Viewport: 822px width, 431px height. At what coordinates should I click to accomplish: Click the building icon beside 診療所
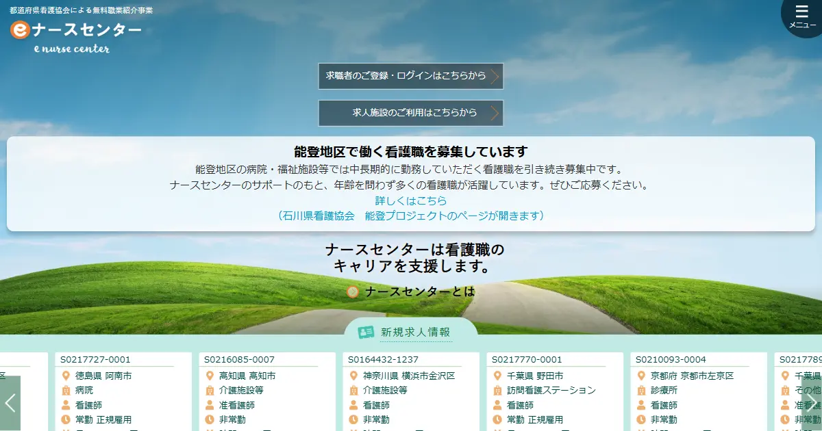pos(642,390)
